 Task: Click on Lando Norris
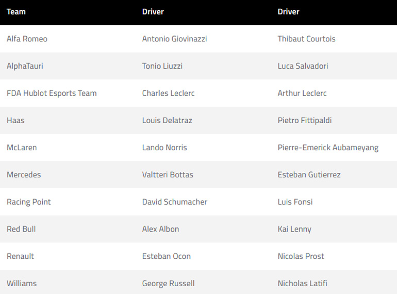164,148
